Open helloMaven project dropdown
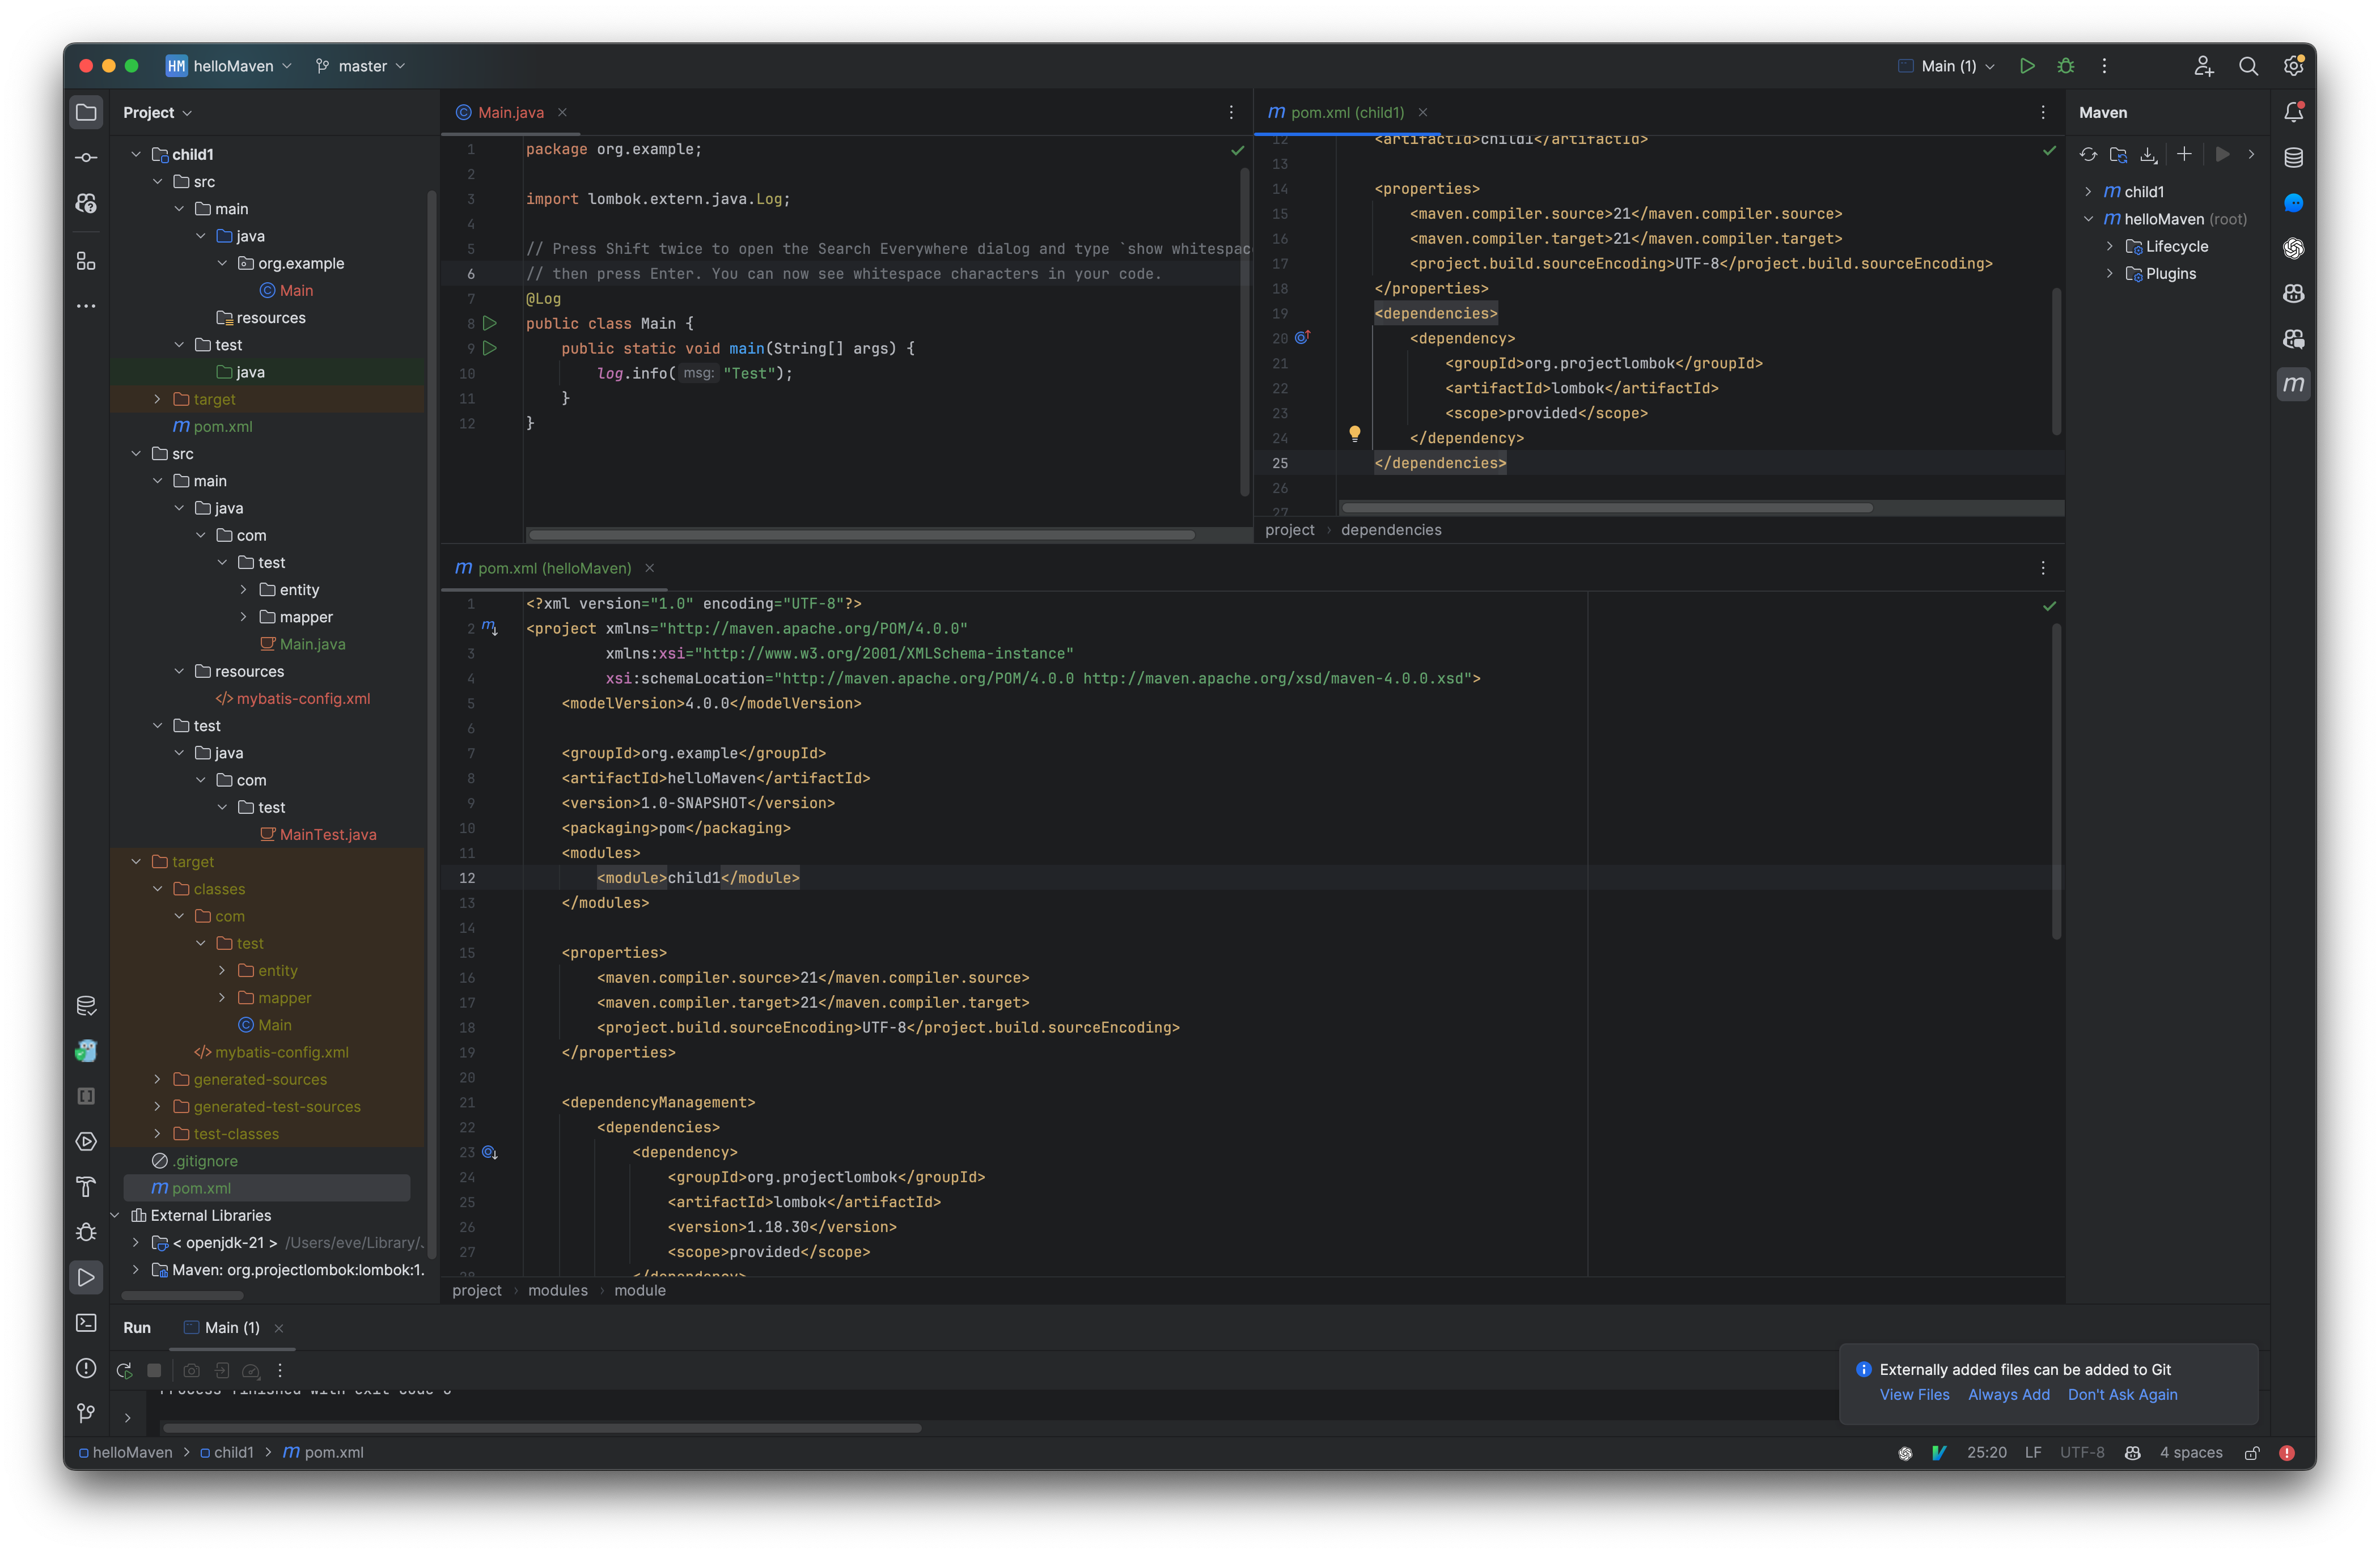Screen dimensions: 2380x1554 tap(230, 66)
